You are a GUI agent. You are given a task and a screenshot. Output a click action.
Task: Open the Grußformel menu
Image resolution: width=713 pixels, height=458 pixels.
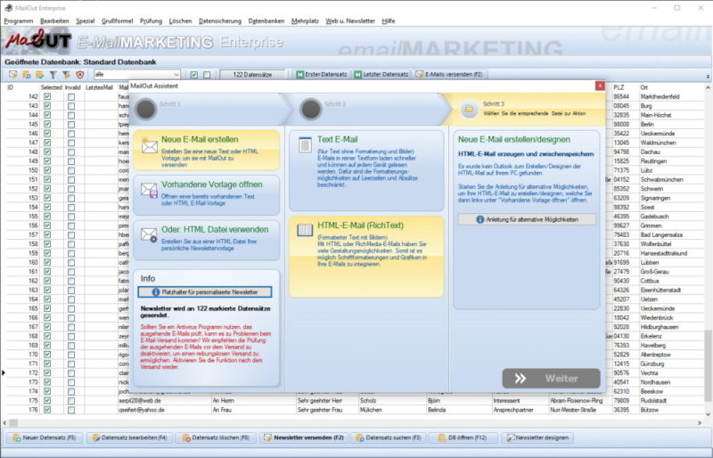tap(118, 20)
